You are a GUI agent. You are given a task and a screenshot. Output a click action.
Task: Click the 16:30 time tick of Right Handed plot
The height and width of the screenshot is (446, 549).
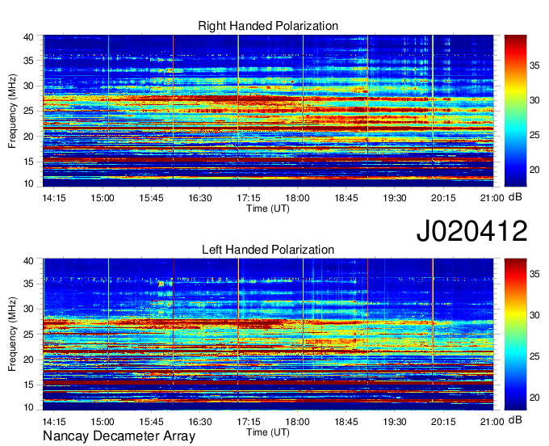[200, 198]
